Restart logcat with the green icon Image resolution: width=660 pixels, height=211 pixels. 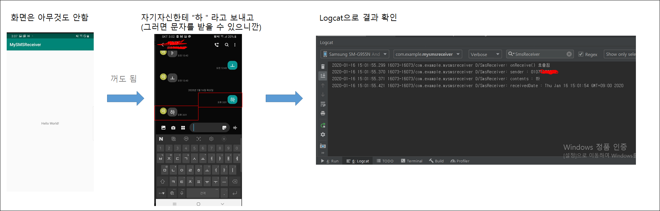pyautogui.click(x=323, y=125)
